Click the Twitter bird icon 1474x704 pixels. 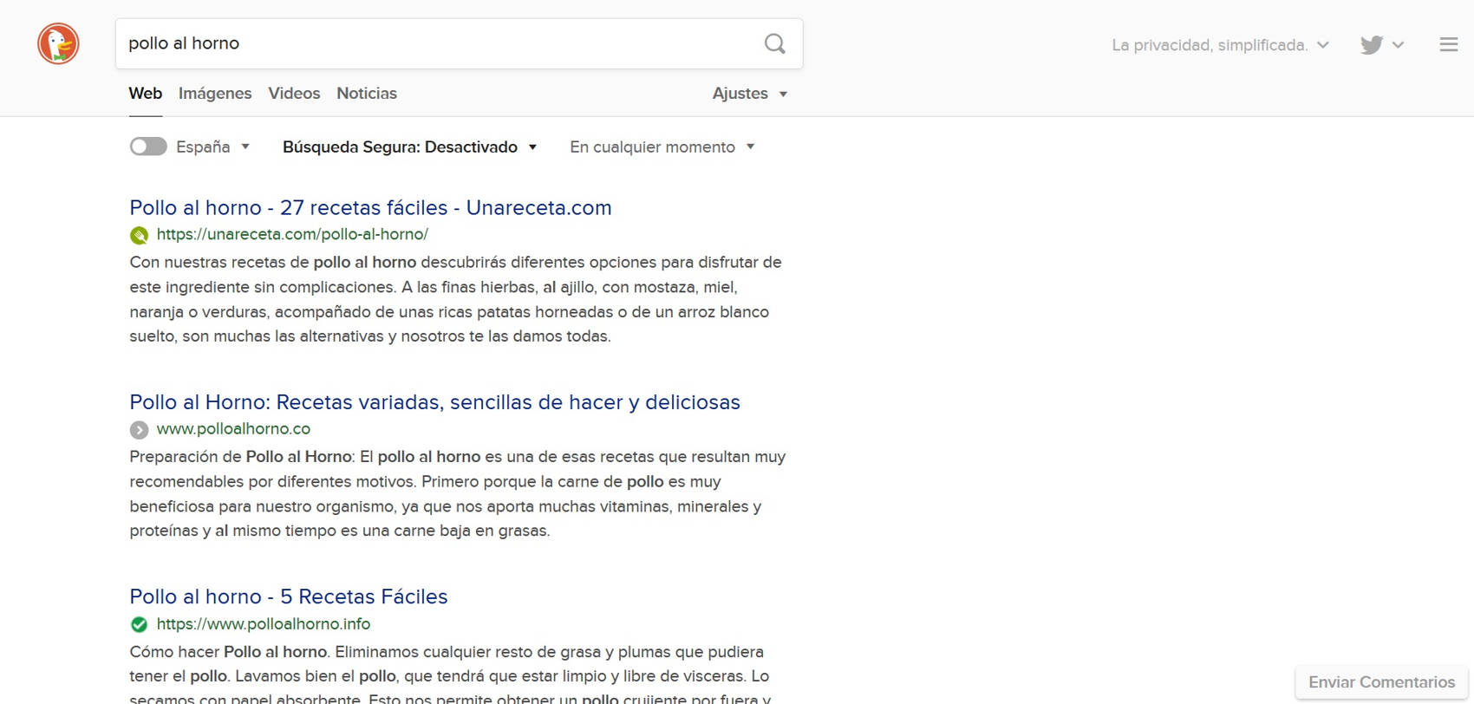pos(1372,45)
